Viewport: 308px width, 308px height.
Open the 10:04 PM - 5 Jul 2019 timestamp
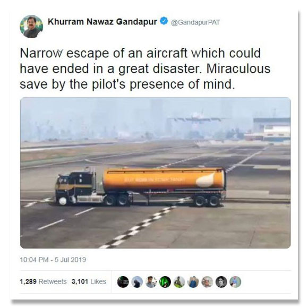(x=53, y=260)
